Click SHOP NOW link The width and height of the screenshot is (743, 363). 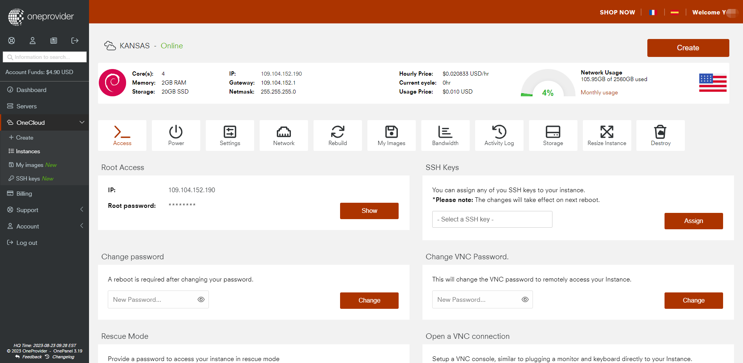coord(617,12)
